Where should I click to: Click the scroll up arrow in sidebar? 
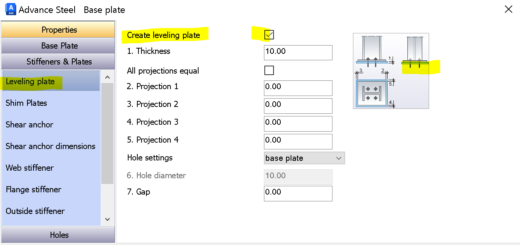tap(107, 76)
